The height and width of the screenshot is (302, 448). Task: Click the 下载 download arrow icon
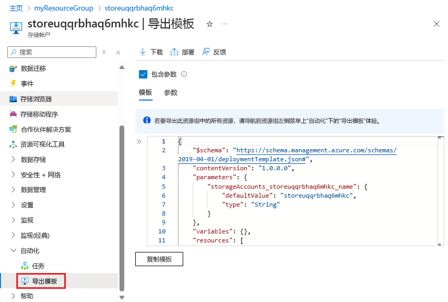click(143, 52)
